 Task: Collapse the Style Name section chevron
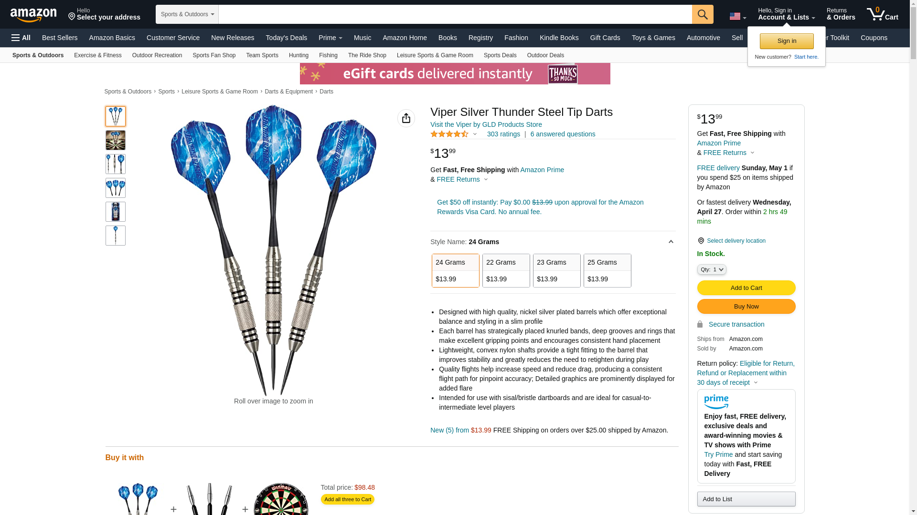671,242
